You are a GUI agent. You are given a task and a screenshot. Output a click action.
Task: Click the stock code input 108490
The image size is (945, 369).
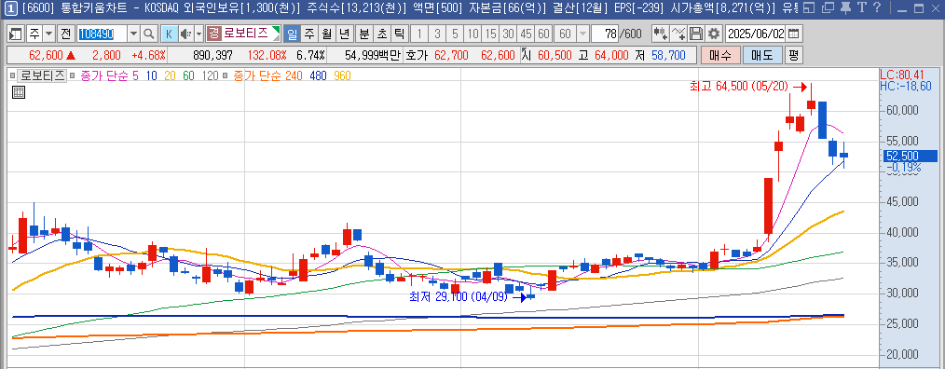[102, 34]
